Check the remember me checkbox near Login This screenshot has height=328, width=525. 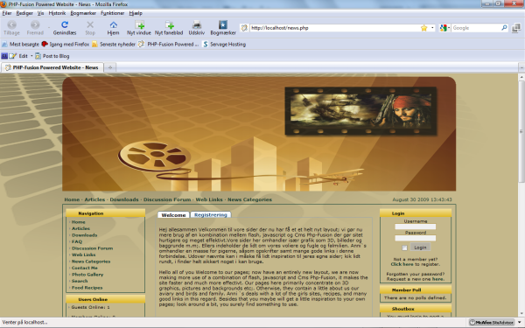tap(404, 248)
